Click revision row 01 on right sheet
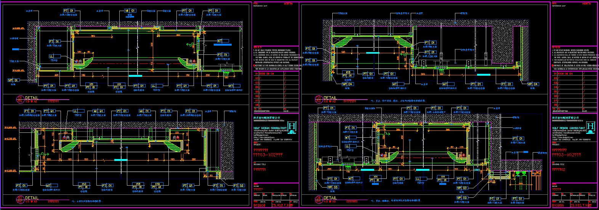Image resolution: width=599 pixels, height=210 pixels. (575, 73)
